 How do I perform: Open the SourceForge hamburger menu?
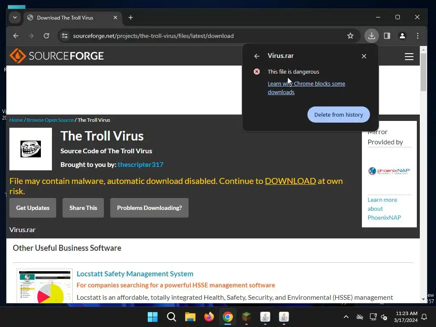pyautogui.click(x=409, y=57)
